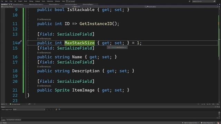Screen dimensions: 221x124
Task: Open the Build menu
Action: tap(26, 1)
